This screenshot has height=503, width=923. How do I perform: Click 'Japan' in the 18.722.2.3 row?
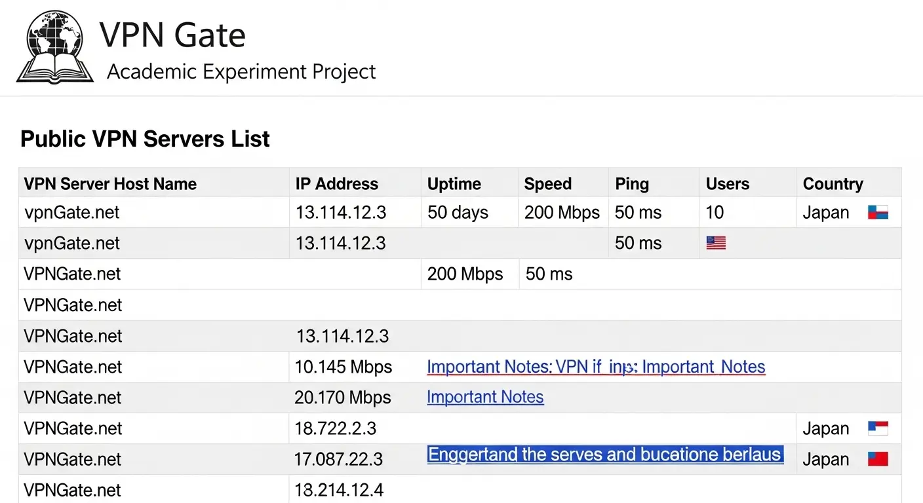(826, 429)
